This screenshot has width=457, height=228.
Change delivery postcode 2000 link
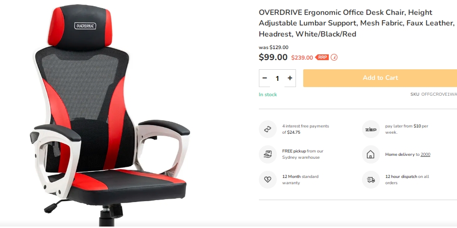click(x=425, y=154)
